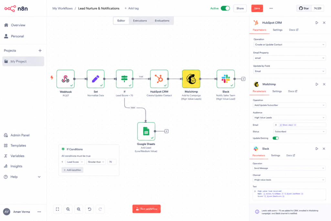
Task: Undo the last canvas action
Action: [90, 209]
